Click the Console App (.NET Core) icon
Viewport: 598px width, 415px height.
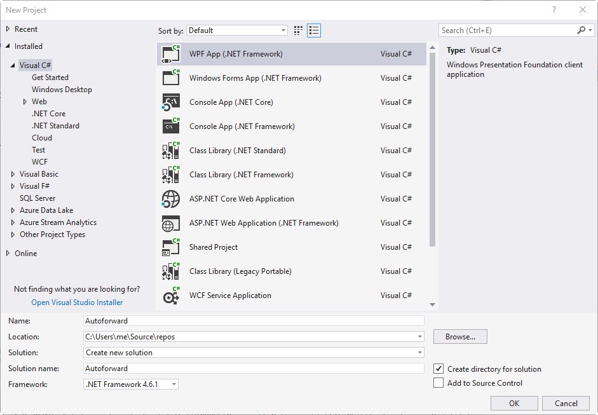pos(171,102)
